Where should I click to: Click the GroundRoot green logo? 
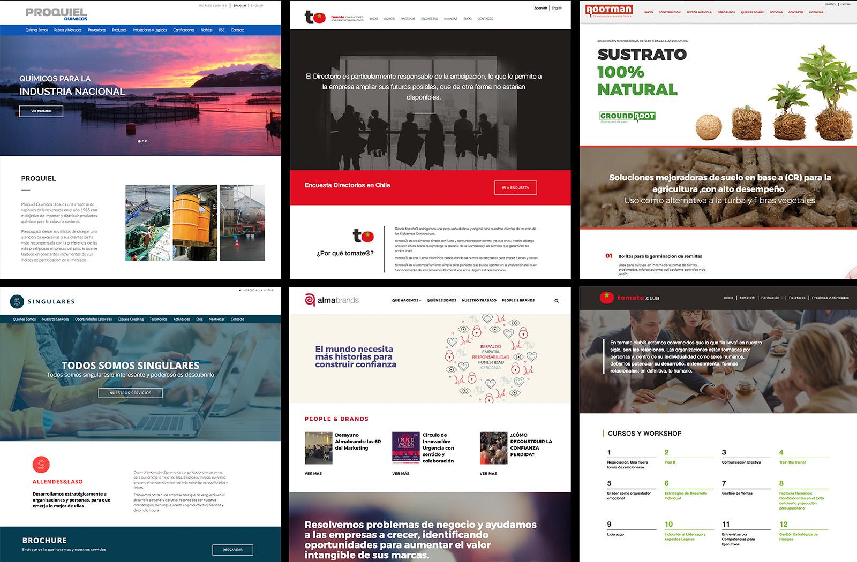coord(627,116)
